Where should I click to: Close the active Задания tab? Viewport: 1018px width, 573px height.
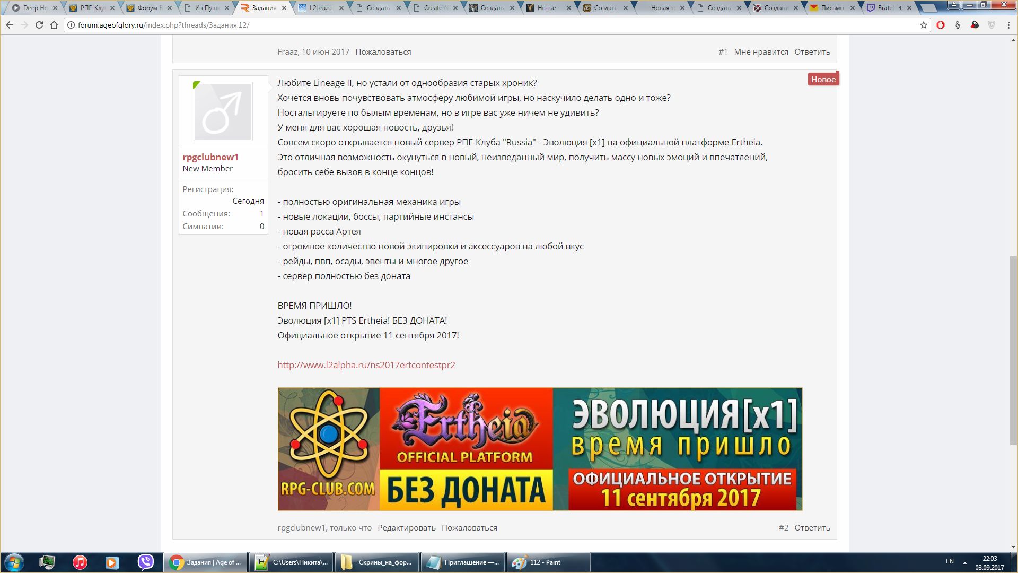pyautogui.click(x=284, y=8)
